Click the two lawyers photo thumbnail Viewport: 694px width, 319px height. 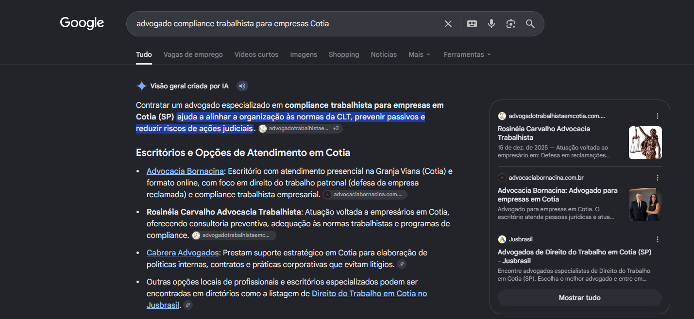pyautogui.click(x=645, y=204)
